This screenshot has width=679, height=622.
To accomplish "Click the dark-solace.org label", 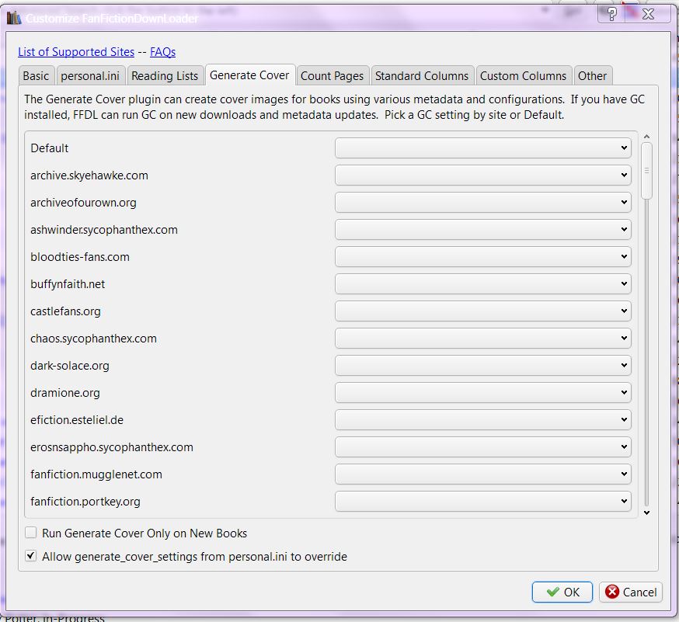I will point(70,366).
